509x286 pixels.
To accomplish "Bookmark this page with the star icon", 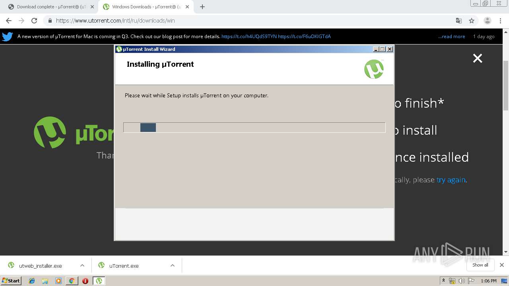I will pyautogui.click(x=472, y=21).
